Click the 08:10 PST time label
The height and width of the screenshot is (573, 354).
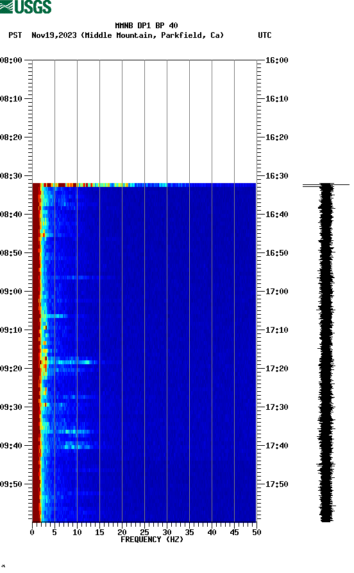[11, 99]
